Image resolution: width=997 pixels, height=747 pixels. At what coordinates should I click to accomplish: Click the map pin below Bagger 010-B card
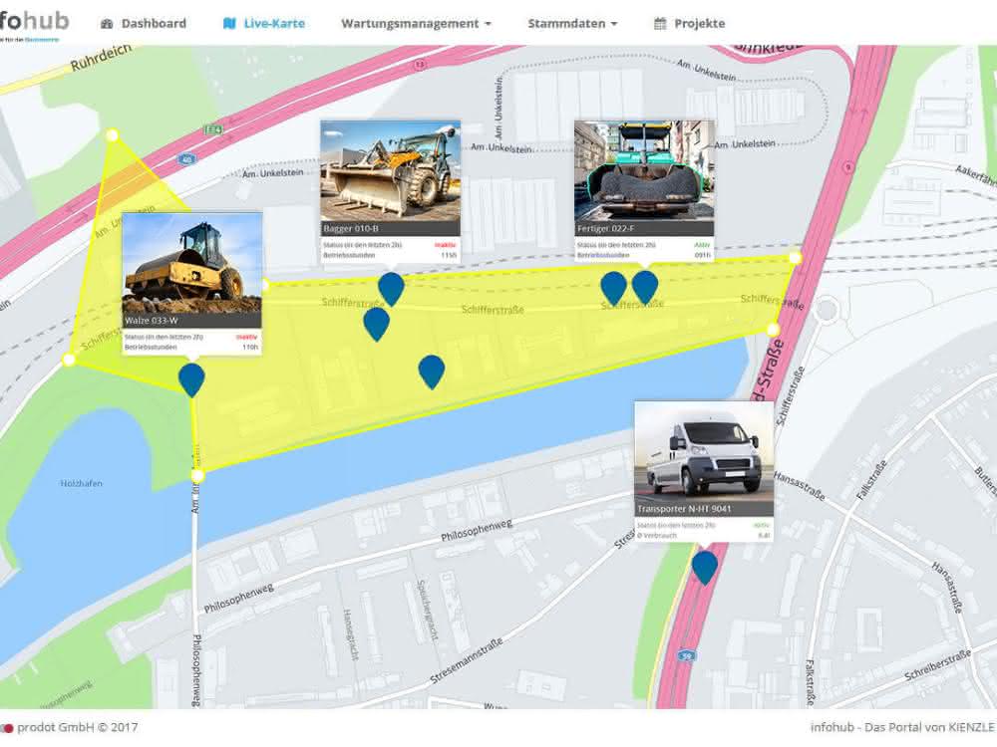coord(391,289)
